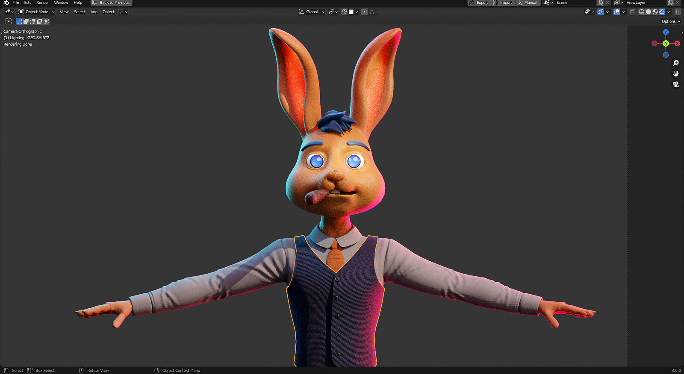This screenshot has width=684, height=374.
Task: Open the viewport Add menu
Action: [x=94, y=12]
